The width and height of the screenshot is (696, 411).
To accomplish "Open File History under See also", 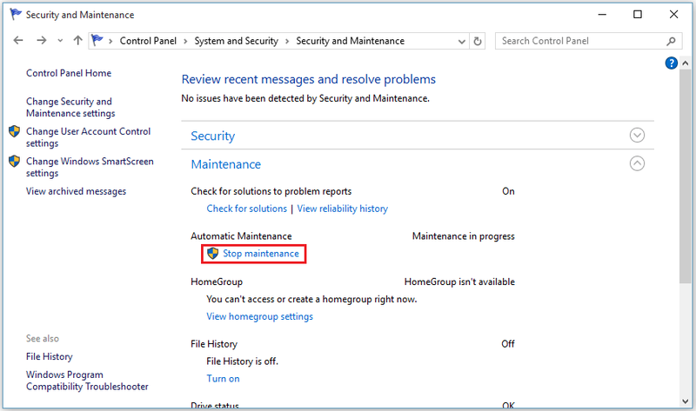I will click(50, 356).
